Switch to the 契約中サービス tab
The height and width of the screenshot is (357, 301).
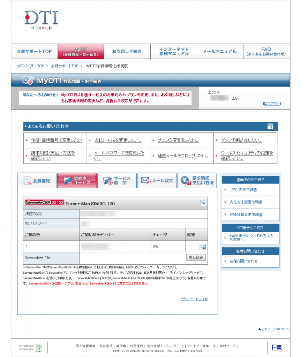tap(77, 181)
